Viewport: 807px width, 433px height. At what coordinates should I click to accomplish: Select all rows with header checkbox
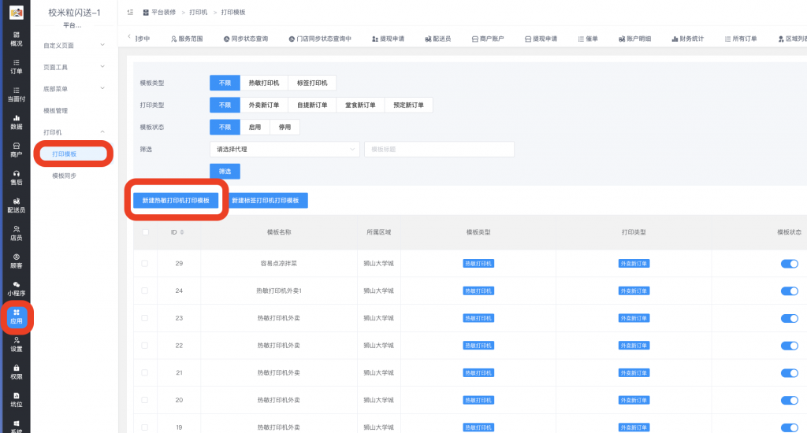pos(146,232)
